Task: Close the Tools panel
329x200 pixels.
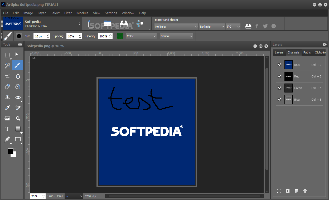Action: coord(20,45)
